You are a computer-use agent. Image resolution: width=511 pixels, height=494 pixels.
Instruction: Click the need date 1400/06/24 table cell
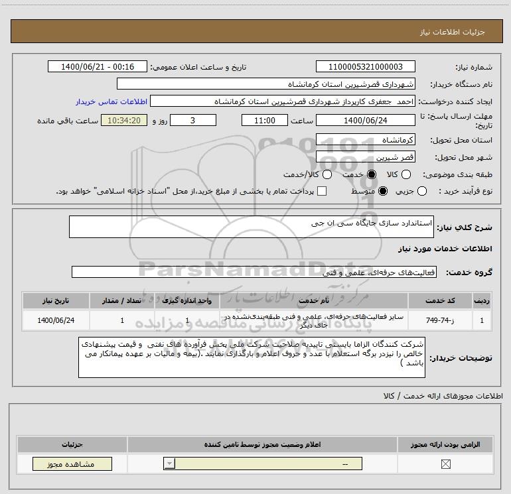[56, 320]
